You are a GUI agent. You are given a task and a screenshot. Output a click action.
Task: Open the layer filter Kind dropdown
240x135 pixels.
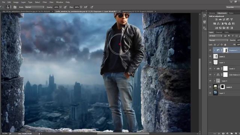coord(216,36)
